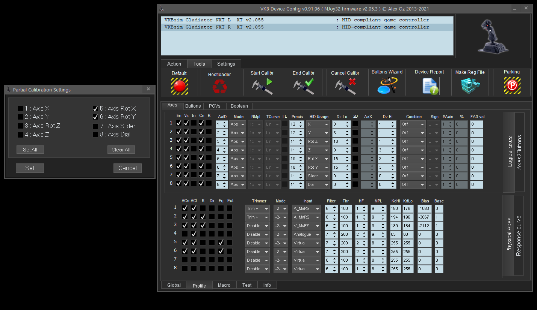Click Cancel in Partial Calibration Settings
The width and height of the screenshot is (537, 310).
pos(127,168)
